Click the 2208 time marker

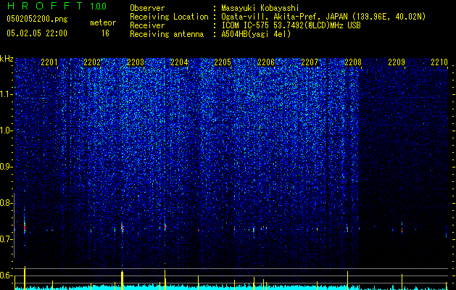click(353, 62)
